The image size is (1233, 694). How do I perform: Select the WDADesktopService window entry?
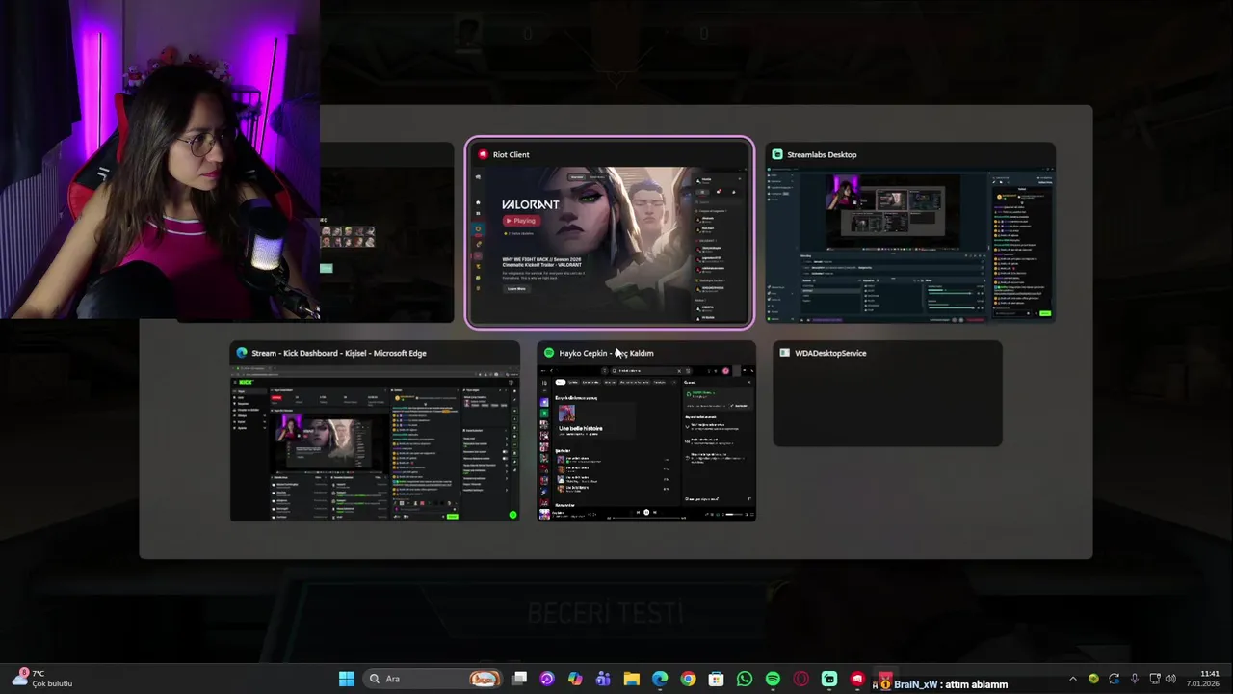coord(887,393)
